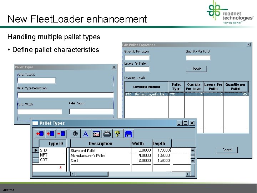
Task: Click the blue letter A font icon
Action: click(x=86, y=134)
